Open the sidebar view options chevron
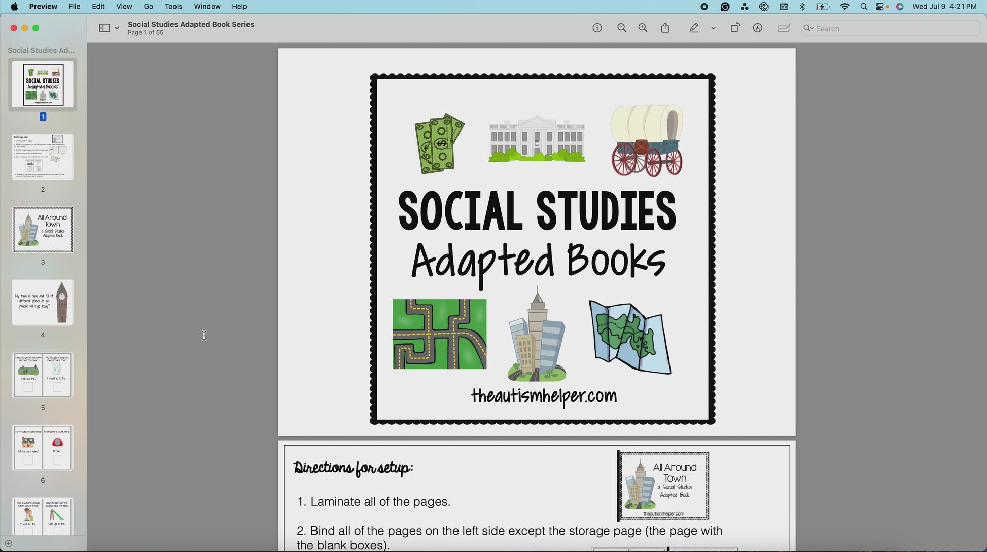This screenshot has height=552, width=987. pyautogui.click(x=117, y=28)
